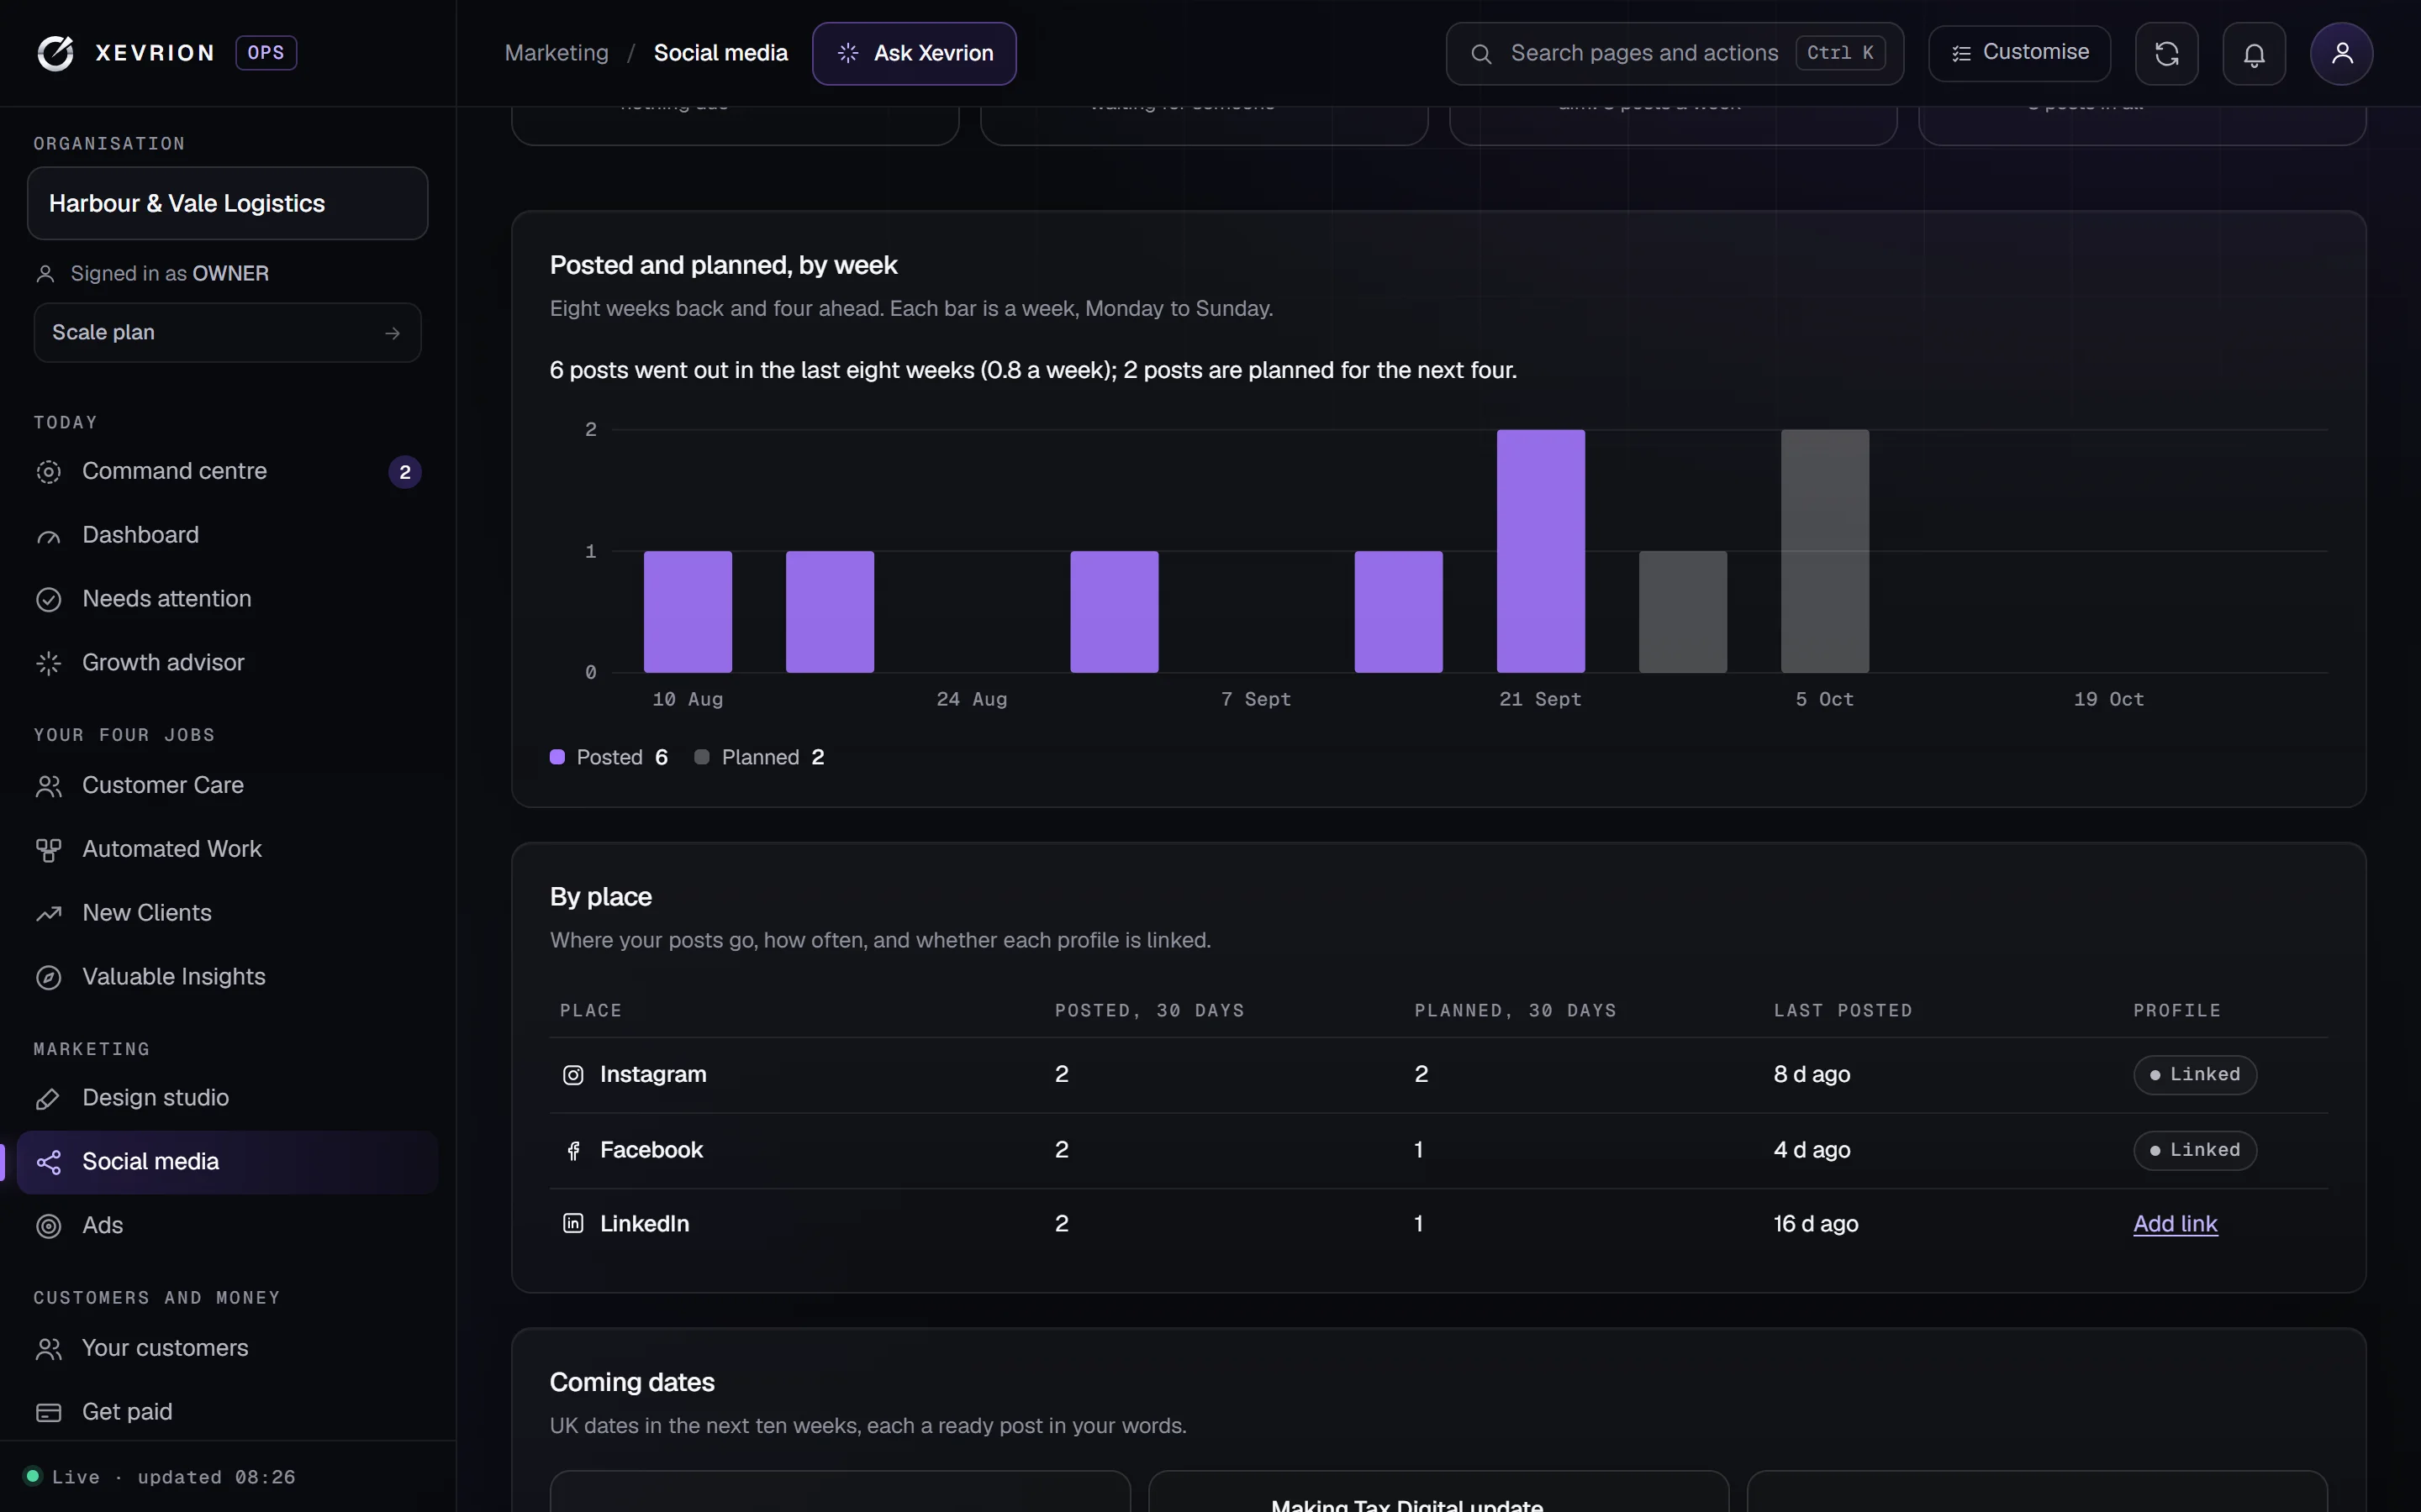Image resolution: width=2421 pixels, height=1512 pixels.
Task: Click the LinkedIn icon in the By place table
Action: coord(573,1224)
